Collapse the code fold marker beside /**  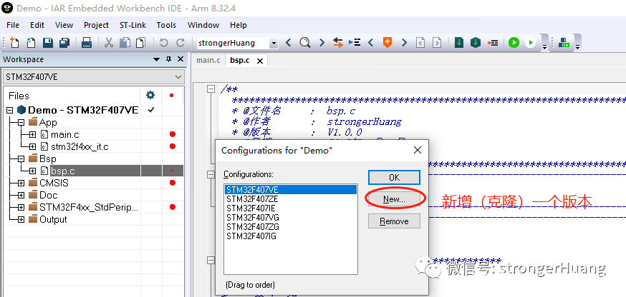[x=211, y=89]
